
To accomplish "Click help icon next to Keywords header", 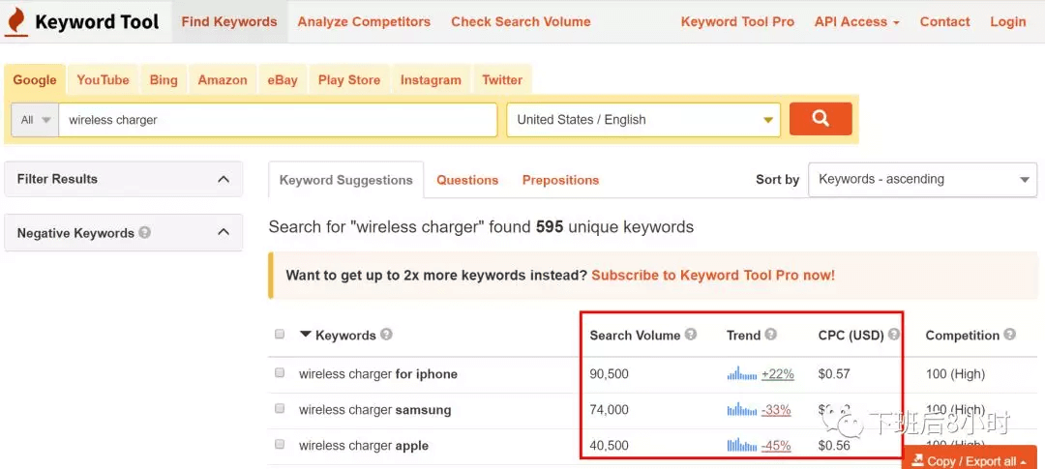I will pos(386,335).
